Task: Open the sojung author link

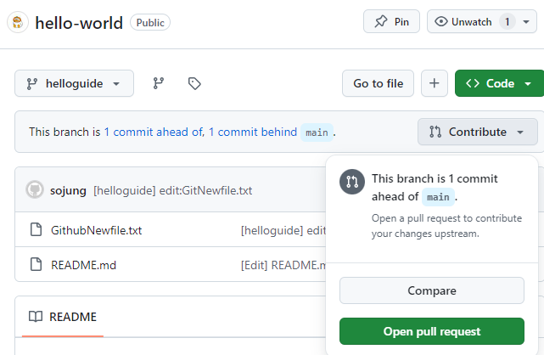Action: coord(68,190)
